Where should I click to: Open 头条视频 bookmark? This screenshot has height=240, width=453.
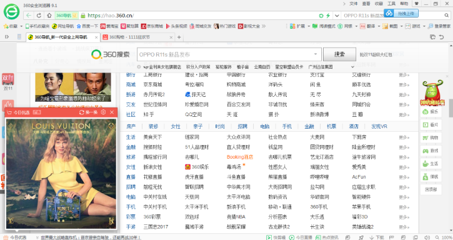177,26
